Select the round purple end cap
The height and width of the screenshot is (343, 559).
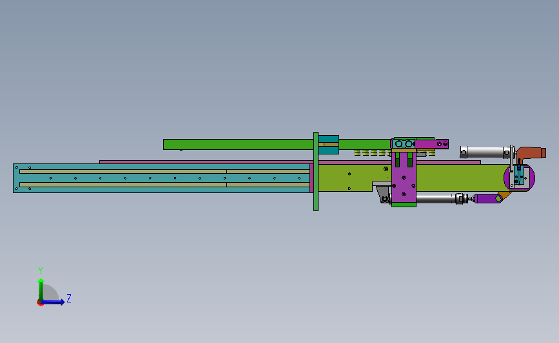(x=520, y=178)
